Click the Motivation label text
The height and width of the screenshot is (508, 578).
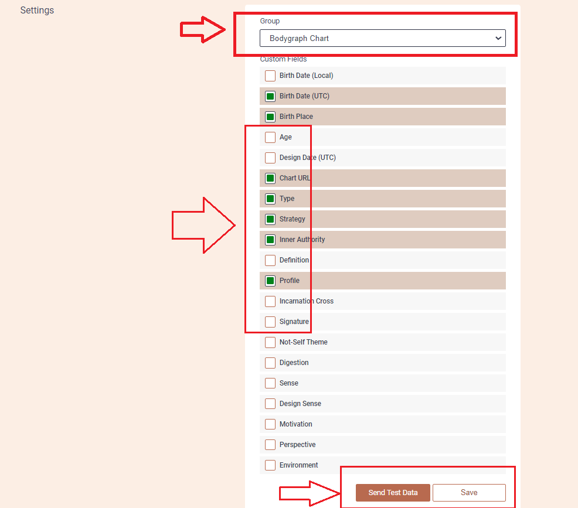[x=296, y=424]
